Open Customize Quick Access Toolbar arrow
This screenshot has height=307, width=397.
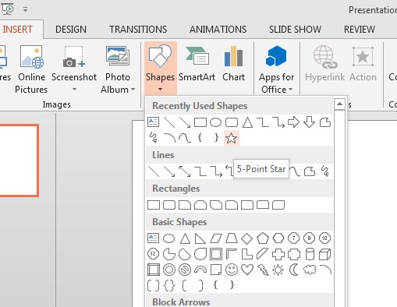pyautogui.click(x=25, y=9)
